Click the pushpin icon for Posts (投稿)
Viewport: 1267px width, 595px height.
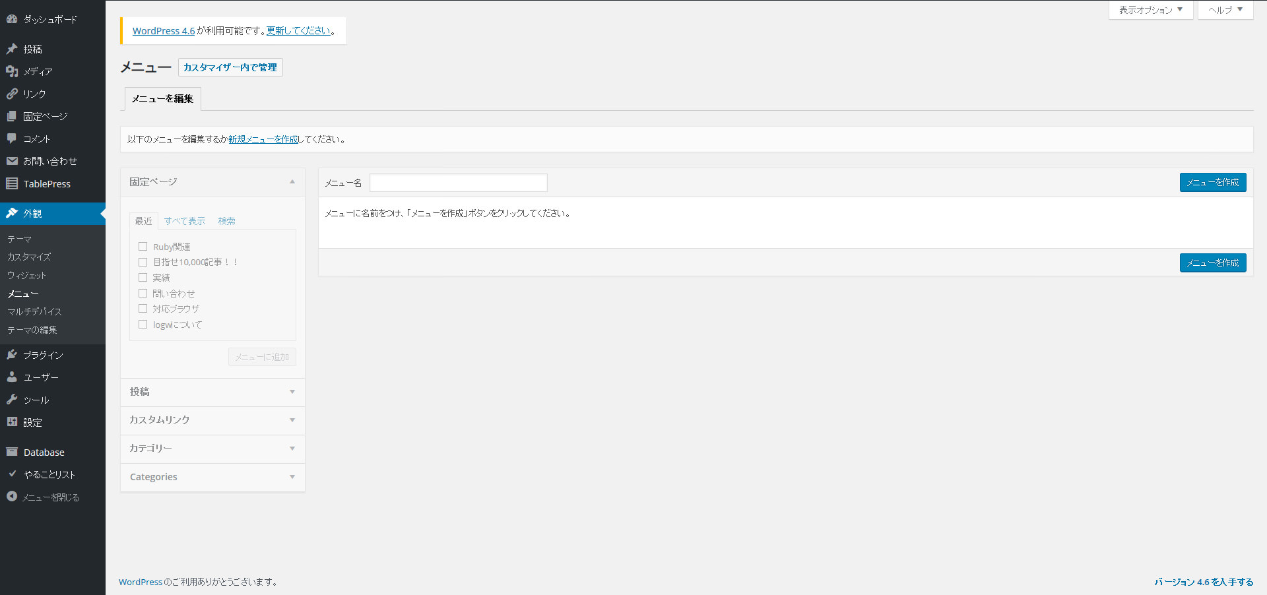pyautogui.click(x=12, y=49)
